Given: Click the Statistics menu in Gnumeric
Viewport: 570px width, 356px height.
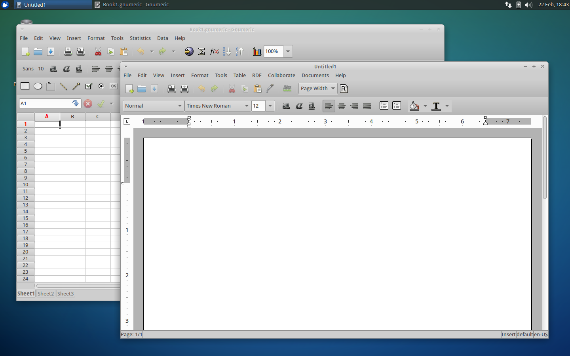Looking at the screenshot, I should click(140, 38).
